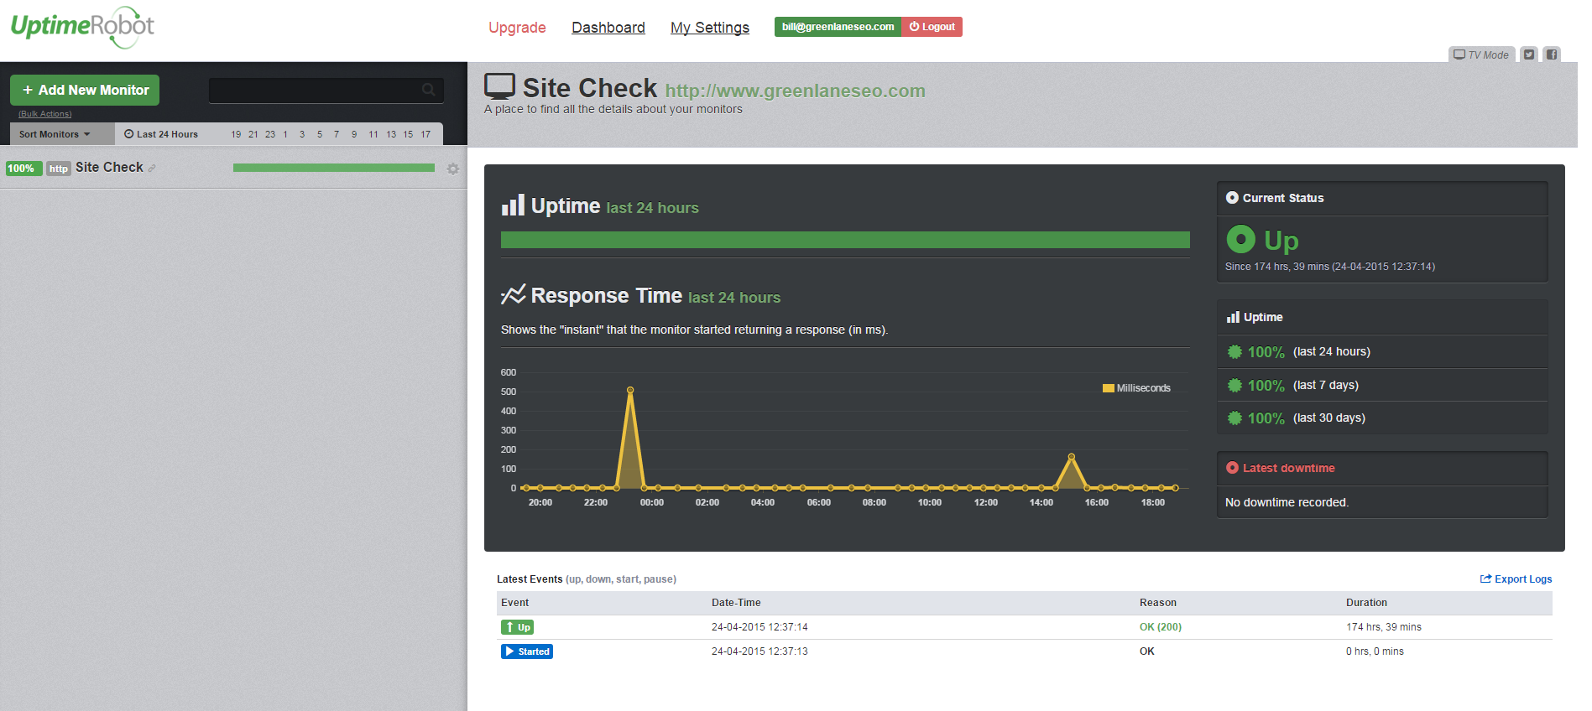
Task: Click the link icon beside Site Check
Action: pos(152,169)
